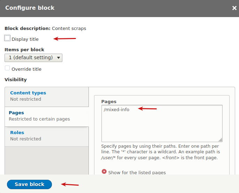239x193 pixels.
Task: Click the 'Visibility' section heading
Action: 16,80
